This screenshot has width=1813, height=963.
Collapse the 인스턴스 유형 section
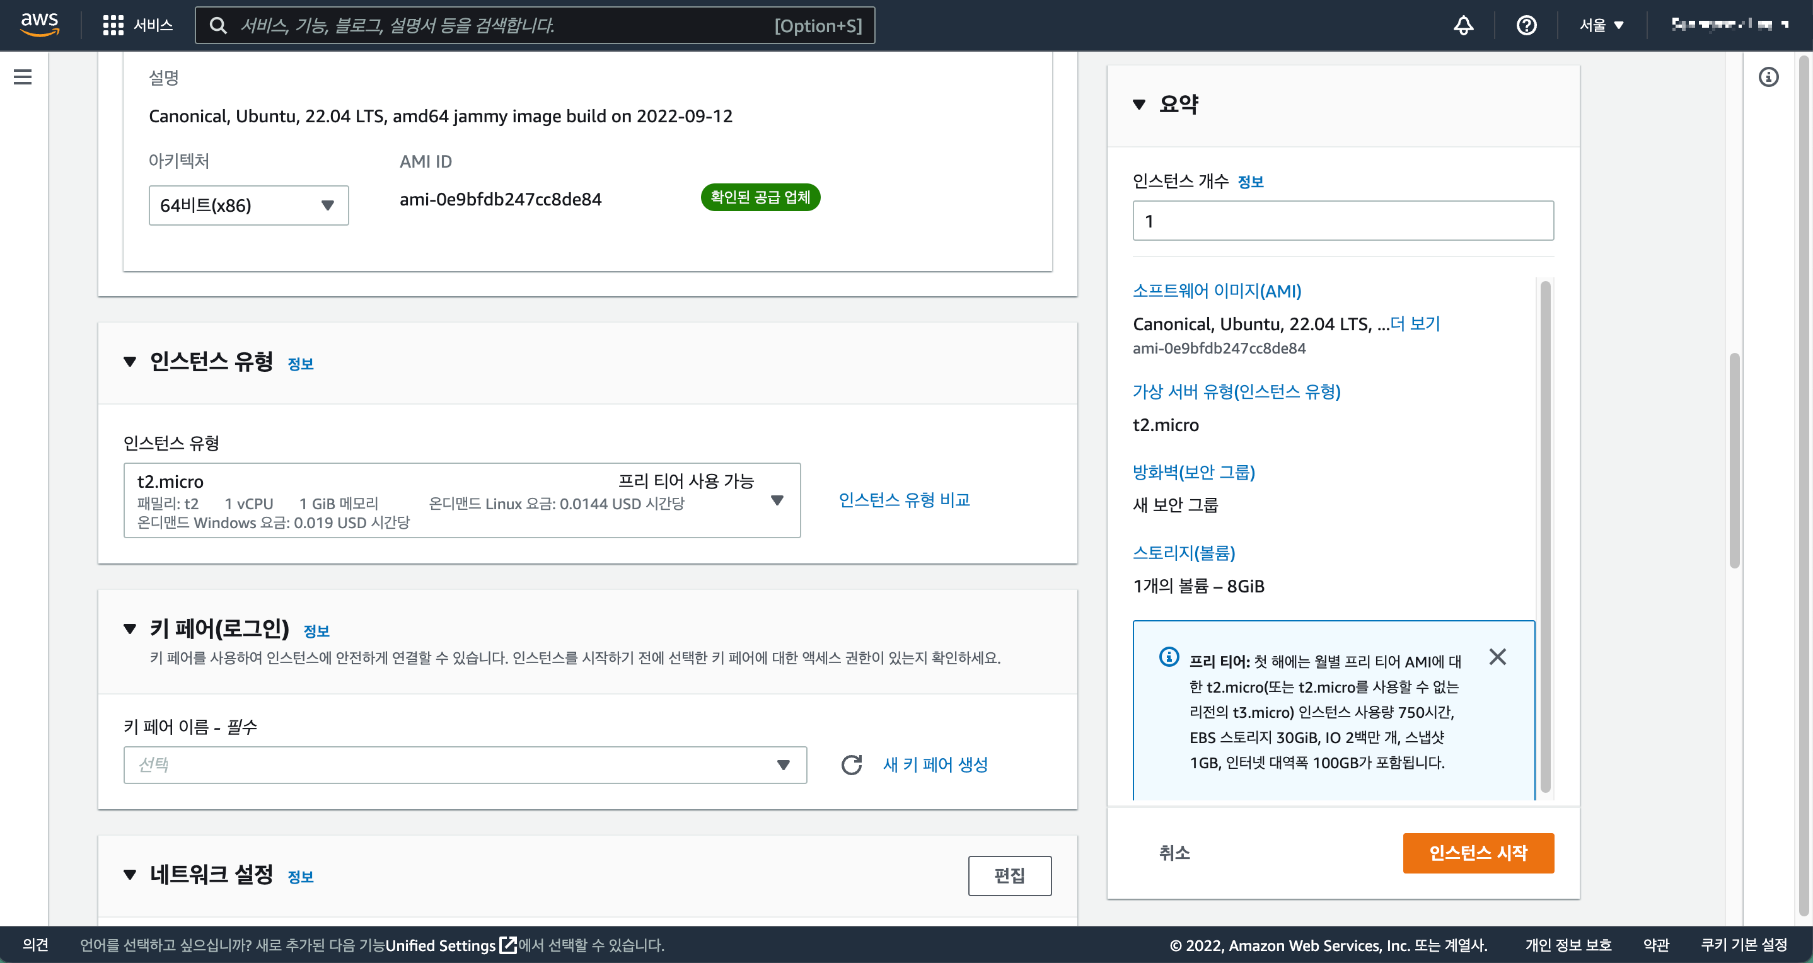[129, 362]
